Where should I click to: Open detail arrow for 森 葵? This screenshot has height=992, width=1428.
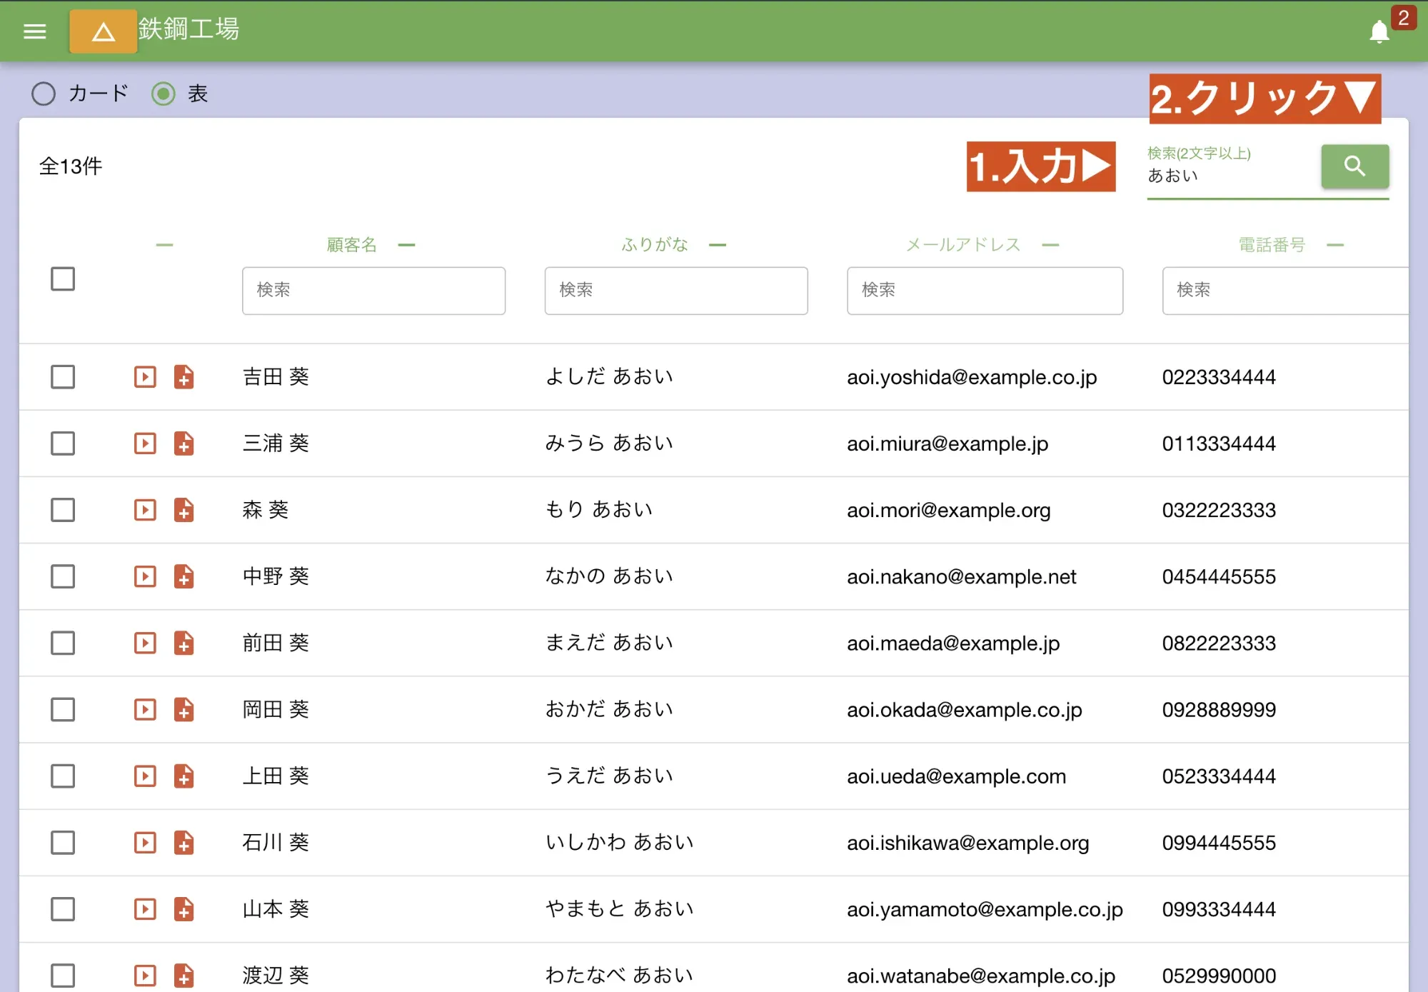[x=145, y=510]
